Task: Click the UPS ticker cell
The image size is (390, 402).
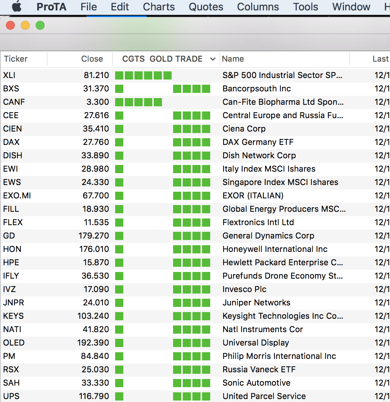Action: (x=10, y=396)
